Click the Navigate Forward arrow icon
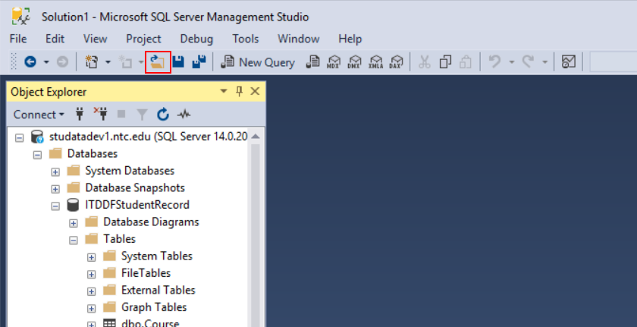The height and width of the screenshot is (327, 637). click(x=62, y=62)
